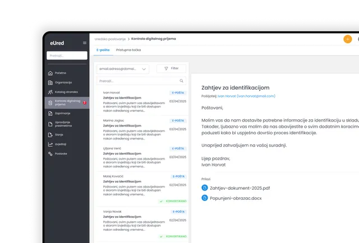Select the Postavke menu label

[x=61, y=154]
